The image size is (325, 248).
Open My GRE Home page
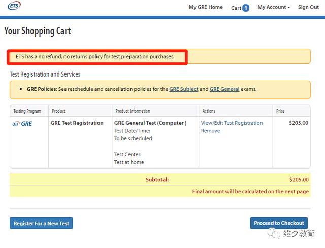tap(206, 7)
